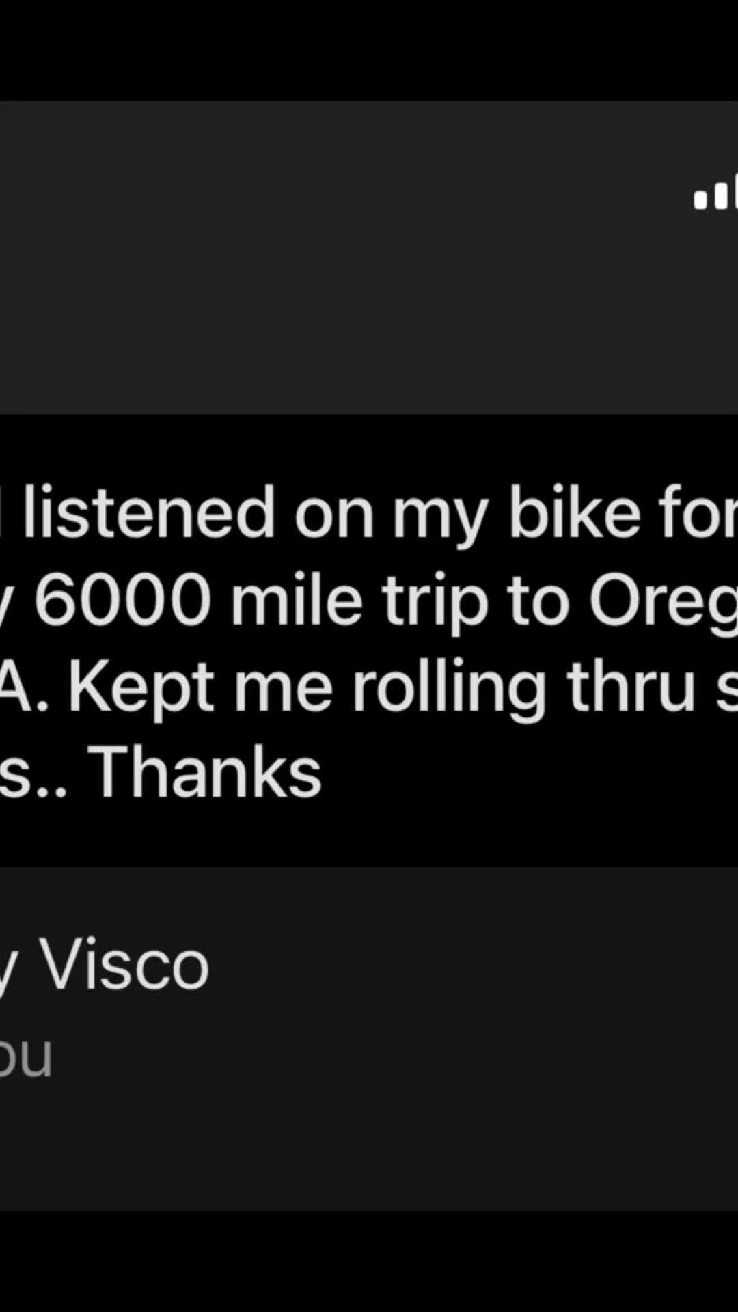Select the 'Kept me rolling thru' line
This screenshot has width=738, height=1312.
tap(369, 686)
